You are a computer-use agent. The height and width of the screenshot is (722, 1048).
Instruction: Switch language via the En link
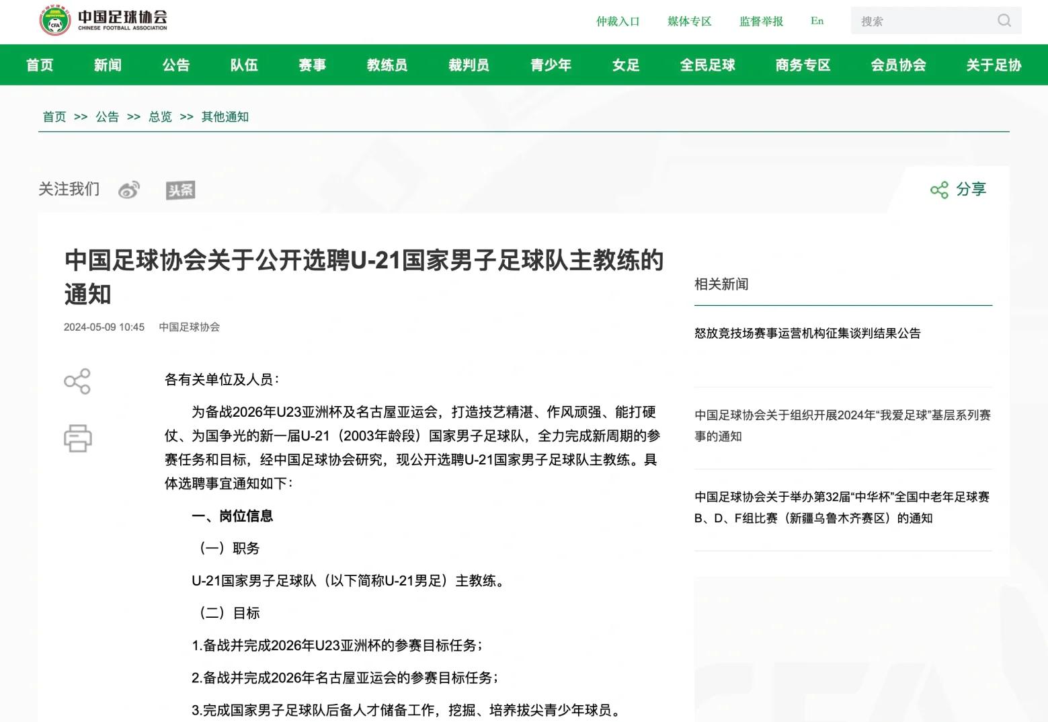817,21
